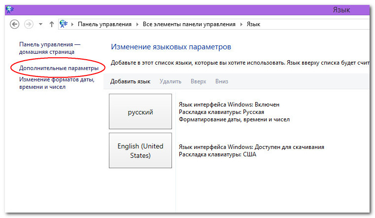Click the 'Язык' breadcrumb segment
This screenshot has width=375, height=218.
253,24
